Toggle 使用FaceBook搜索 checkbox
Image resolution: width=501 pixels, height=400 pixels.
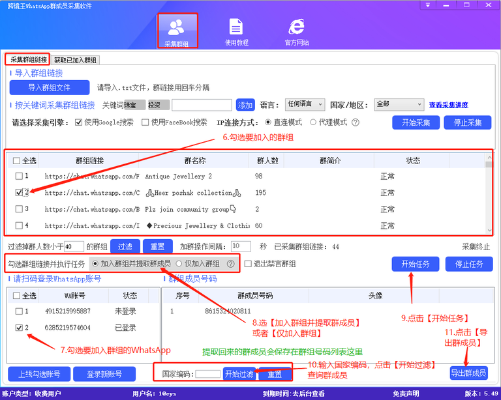tap(145, 122)
